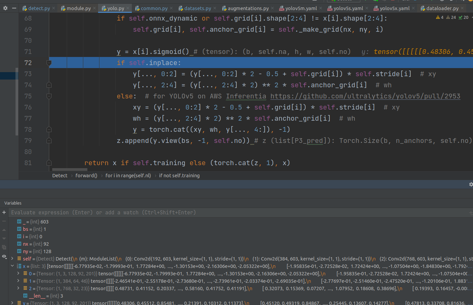Screen dimensions: 473x305
Task: Click the move watch down arrow
Action: tap(4, 238)
